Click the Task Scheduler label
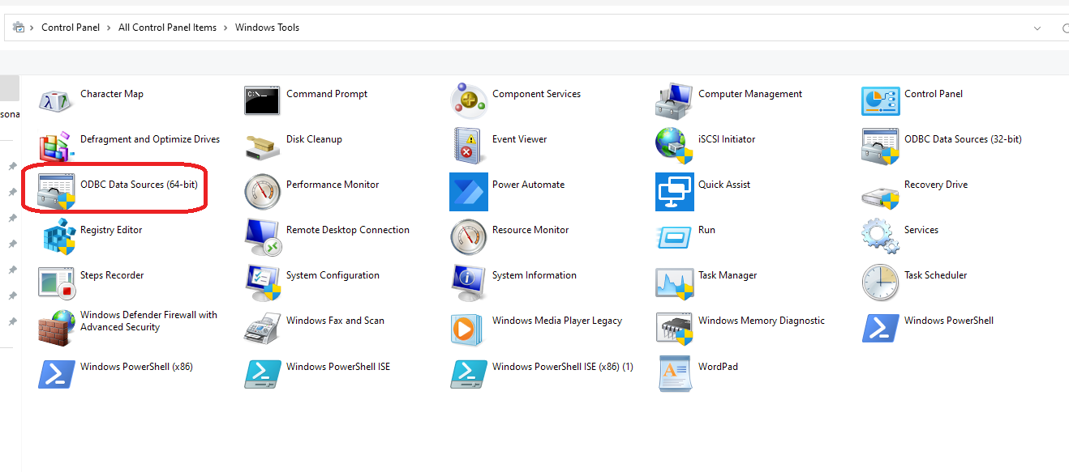Viewport: 1069px width, 472px height. pyautogui.click(x=935, y=275)
